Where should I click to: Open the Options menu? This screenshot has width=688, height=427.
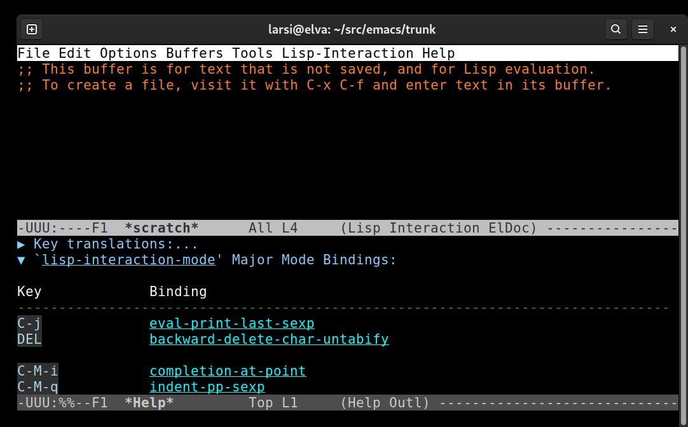128,53
